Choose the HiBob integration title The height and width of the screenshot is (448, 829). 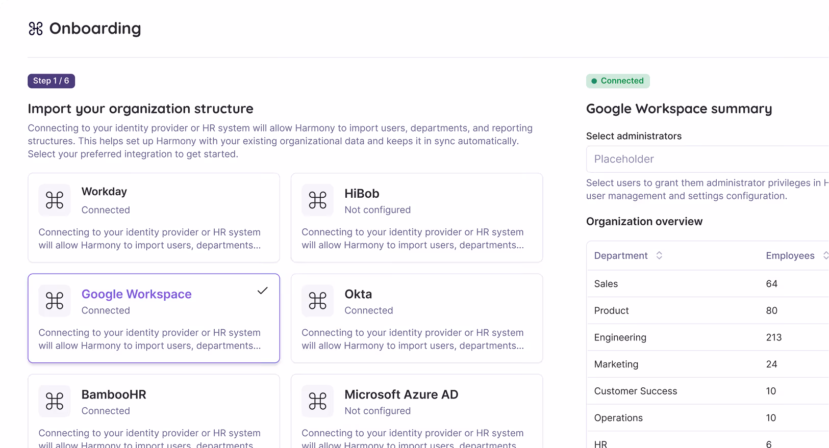pos(362,194)
